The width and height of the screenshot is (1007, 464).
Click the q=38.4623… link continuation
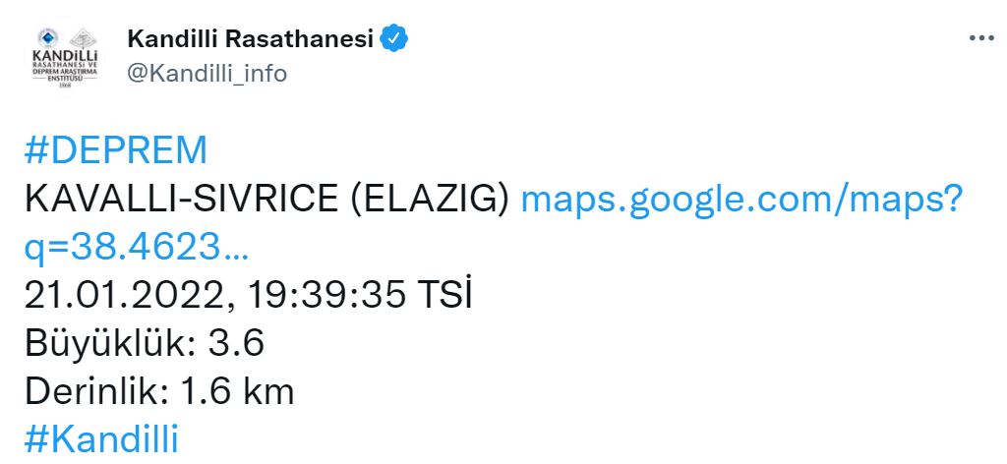click(x=136, y=248)
